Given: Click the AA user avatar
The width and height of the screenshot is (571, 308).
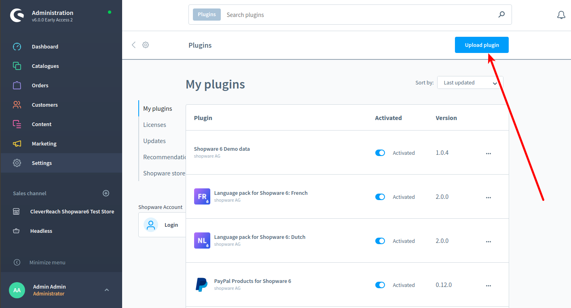Looking at the screenshot, I should 17,290.
